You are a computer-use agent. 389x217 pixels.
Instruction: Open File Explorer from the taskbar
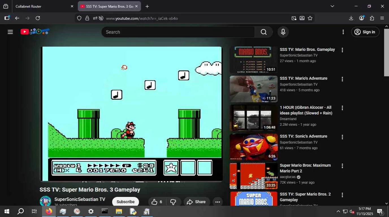pos(119,211)
